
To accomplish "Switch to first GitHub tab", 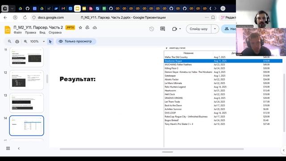I will [28, 8].
